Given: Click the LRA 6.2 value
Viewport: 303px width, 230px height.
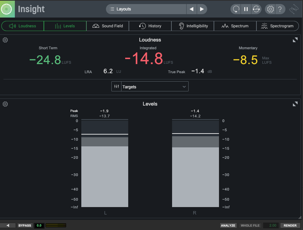Looking at the screenshot, I should coord(108,71).
